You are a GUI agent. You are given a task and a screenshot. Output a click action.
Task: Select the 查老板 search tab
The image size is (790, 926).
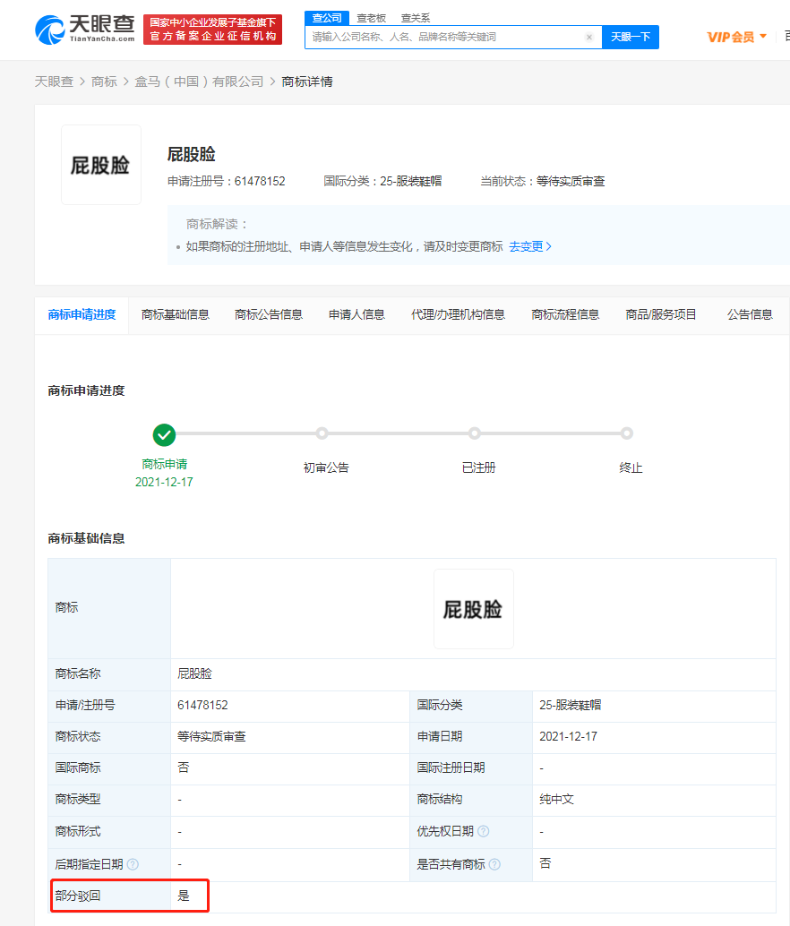tap(372, 18)
